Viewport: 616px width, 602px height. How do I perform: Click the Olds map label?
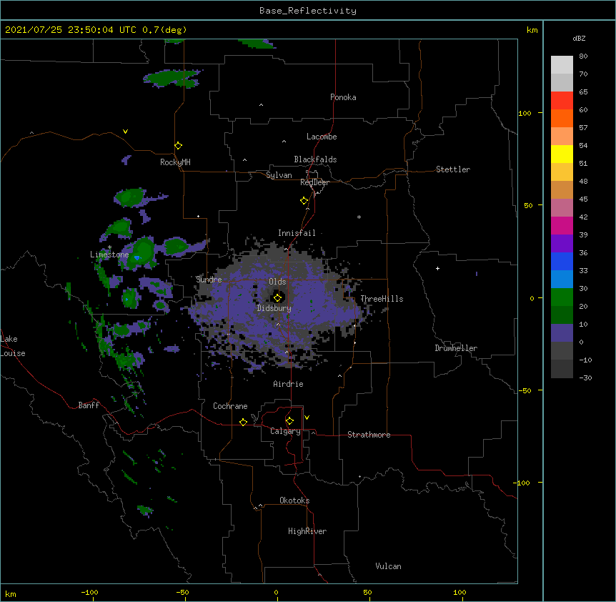point(277,282)
